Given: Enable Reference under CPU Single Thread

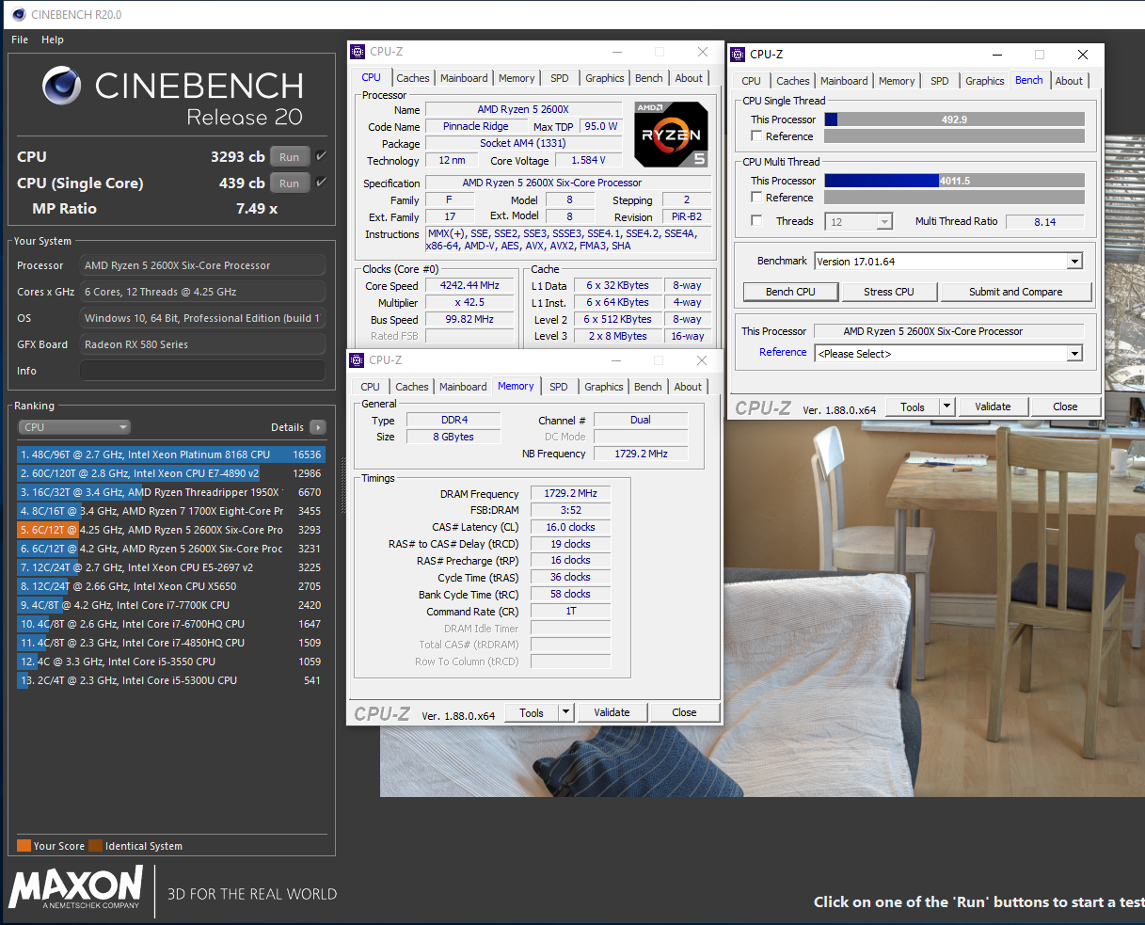Looking at the screenshot, I should click(x=756, y=136).
